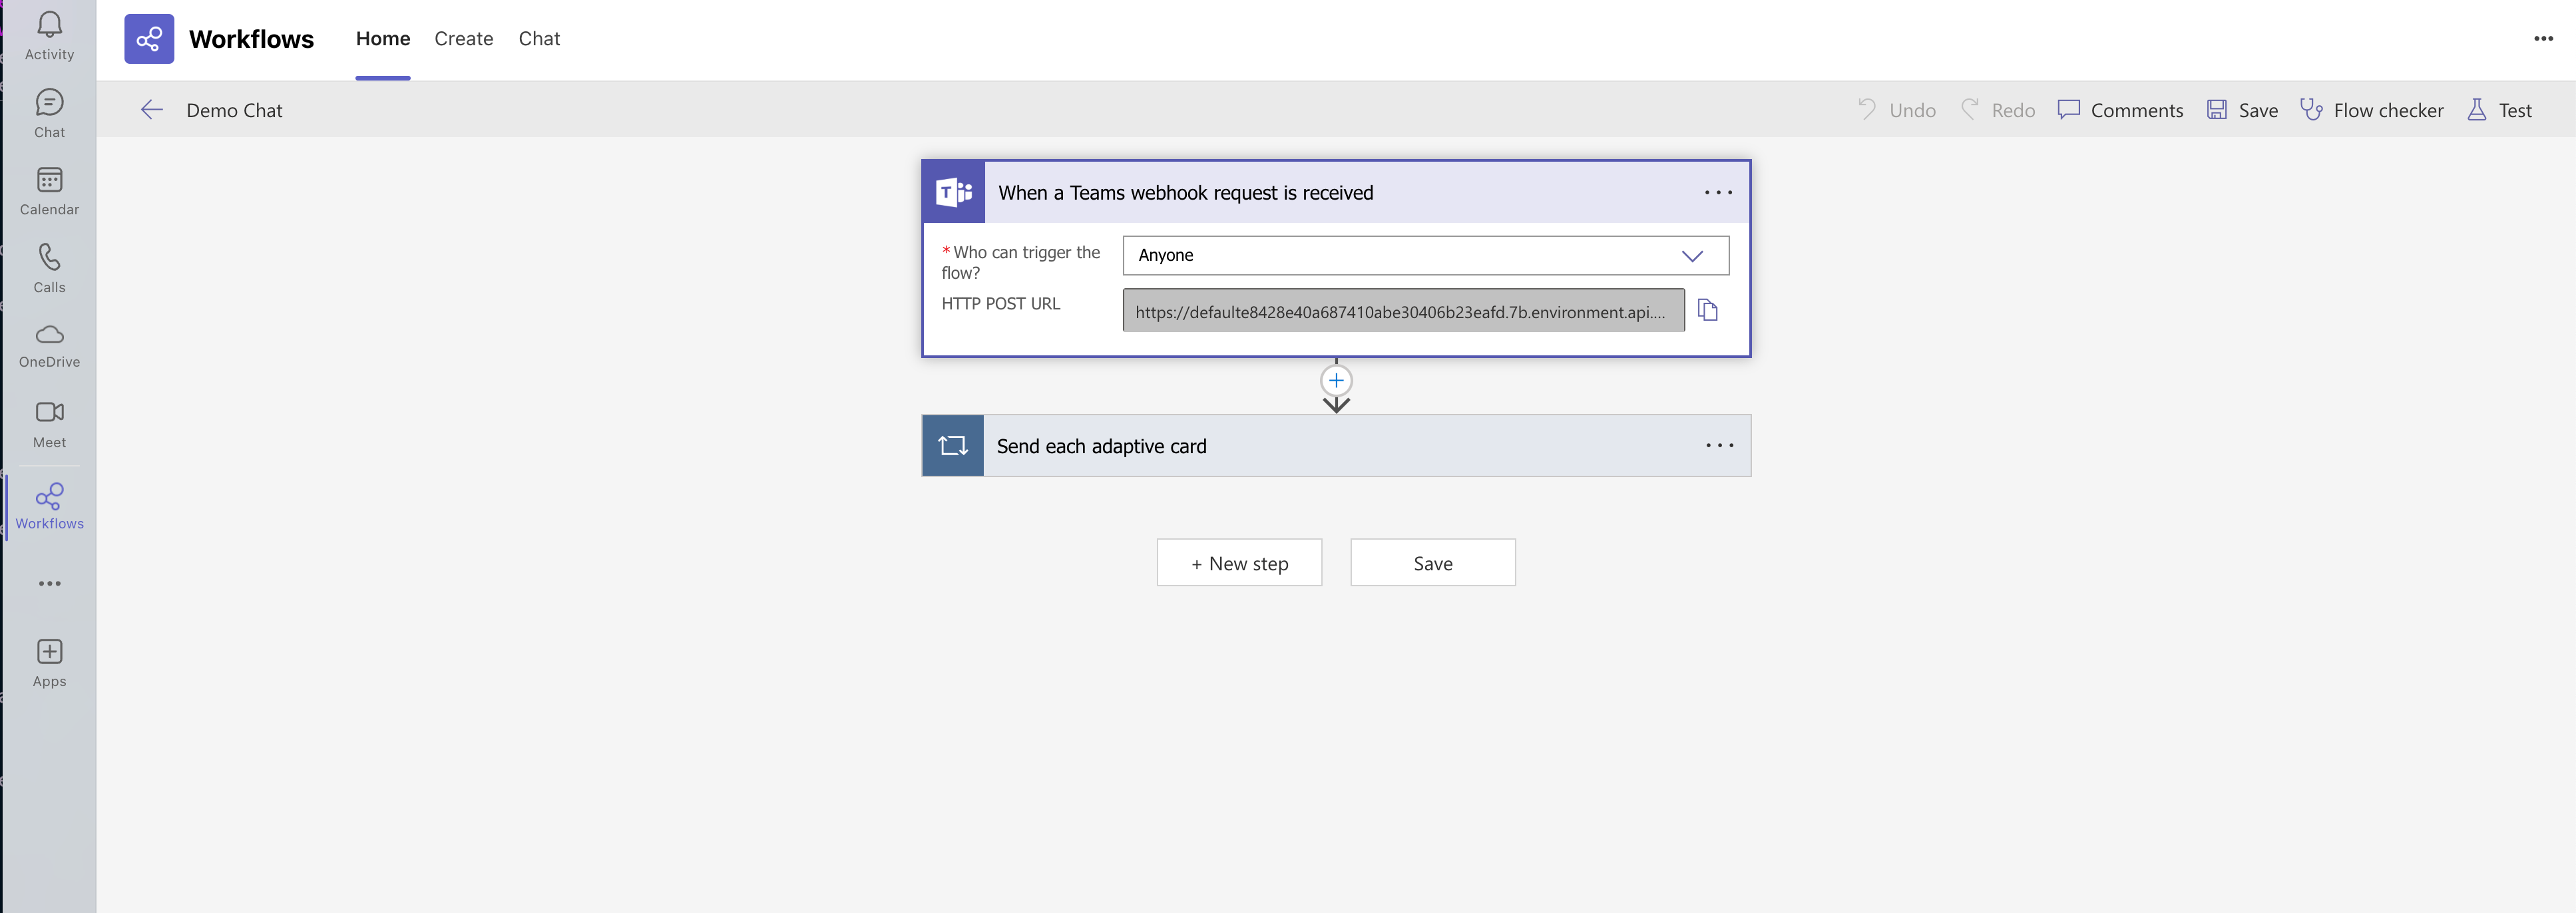This screenshot has width=2576, height=913.
Task: Switch to the Create tab
Action: coord(463,39)
